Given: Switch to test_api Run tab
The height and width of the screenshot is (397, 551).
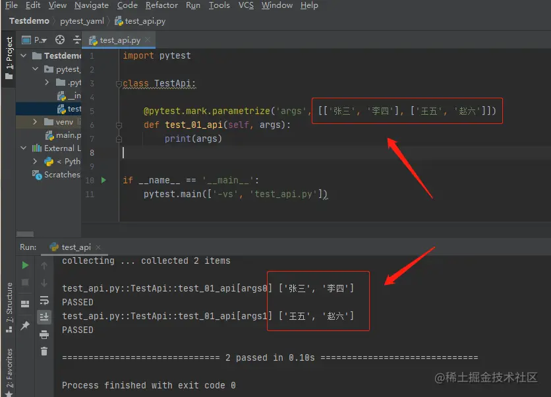Looking at the screenshot, I should 71,247.
